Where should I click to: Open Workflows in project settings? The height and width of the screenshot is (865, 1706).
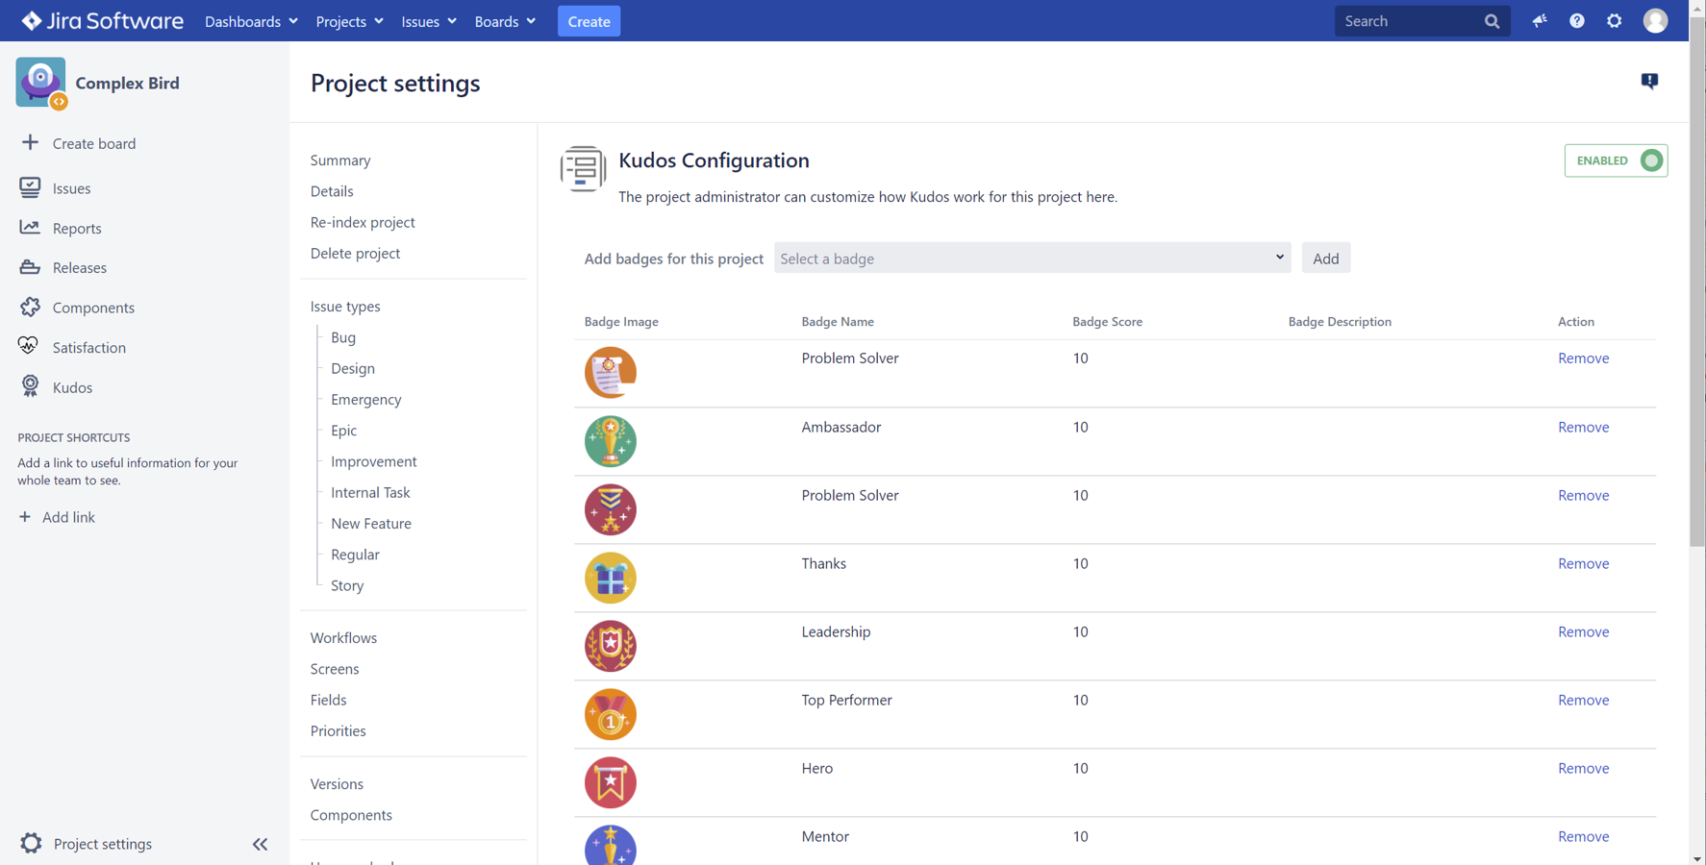tap(343, 637)
